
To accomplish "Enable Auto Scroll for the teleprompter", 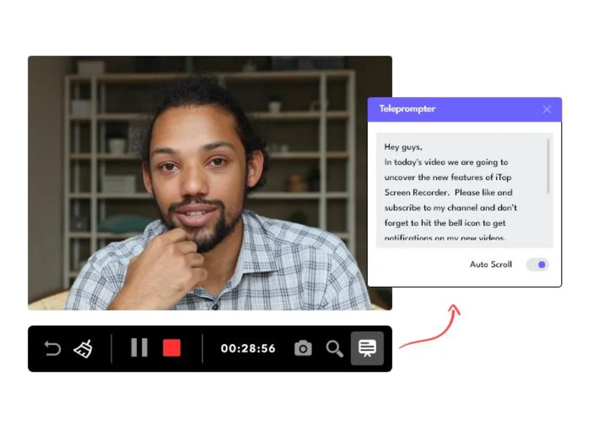I will (x=537, y=264).
